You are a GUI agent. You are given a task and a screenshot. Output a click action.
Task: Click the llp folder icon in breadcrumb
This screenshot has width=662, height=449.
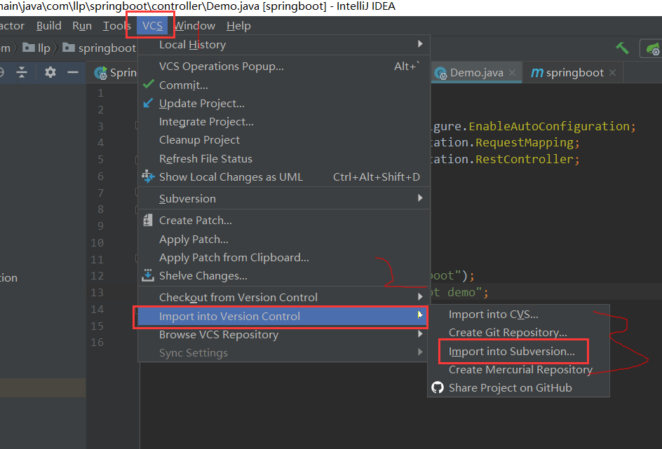click(28, 47)
